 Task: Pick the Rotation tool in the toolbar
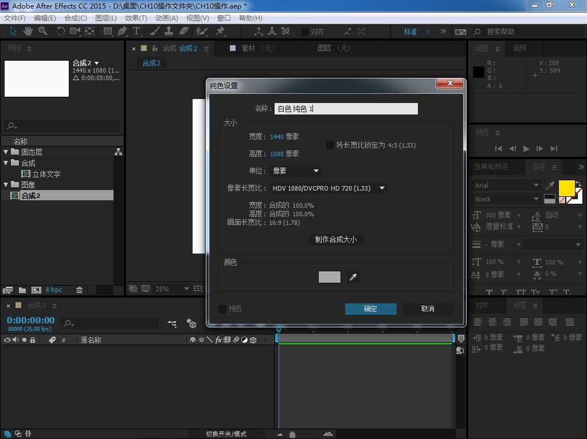pos(60,31)
